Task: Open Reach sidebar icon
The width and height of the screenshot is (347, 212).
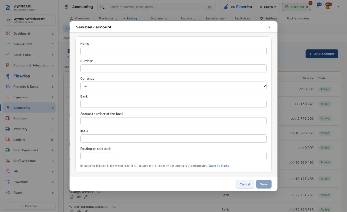Action: pyautogui.click(x=8, y=193)
